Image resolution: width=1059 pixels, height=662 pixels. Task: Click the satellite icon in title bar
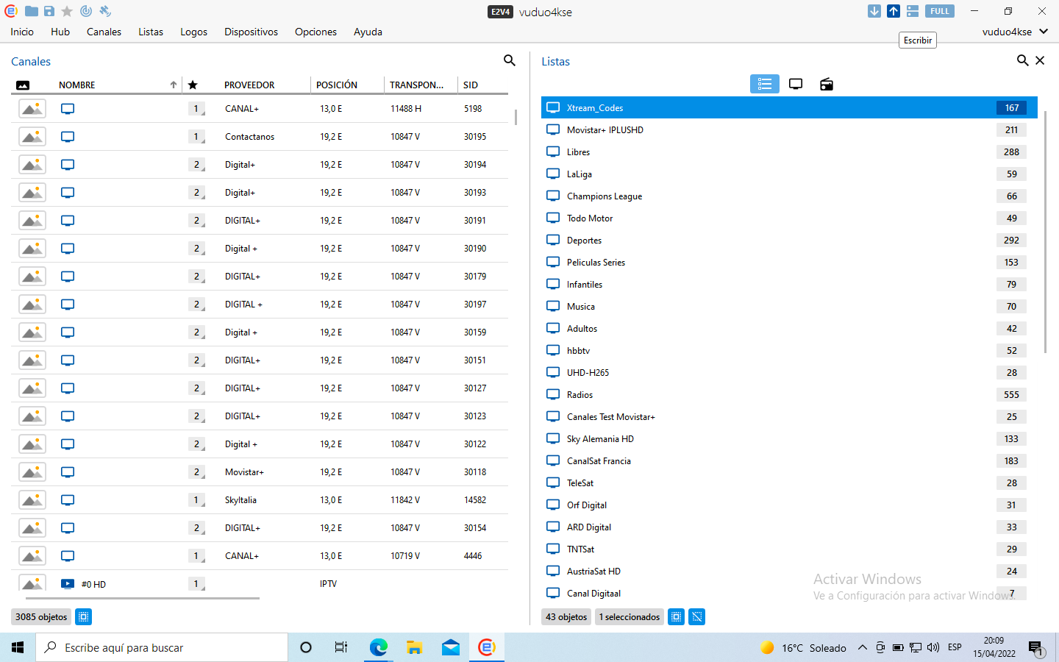tap(105, 11)
